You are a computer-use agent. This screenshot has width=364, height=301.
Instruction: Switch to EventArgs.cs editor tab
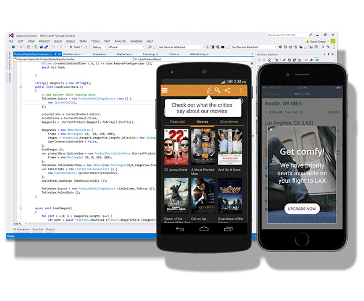(x=151, y=54)
